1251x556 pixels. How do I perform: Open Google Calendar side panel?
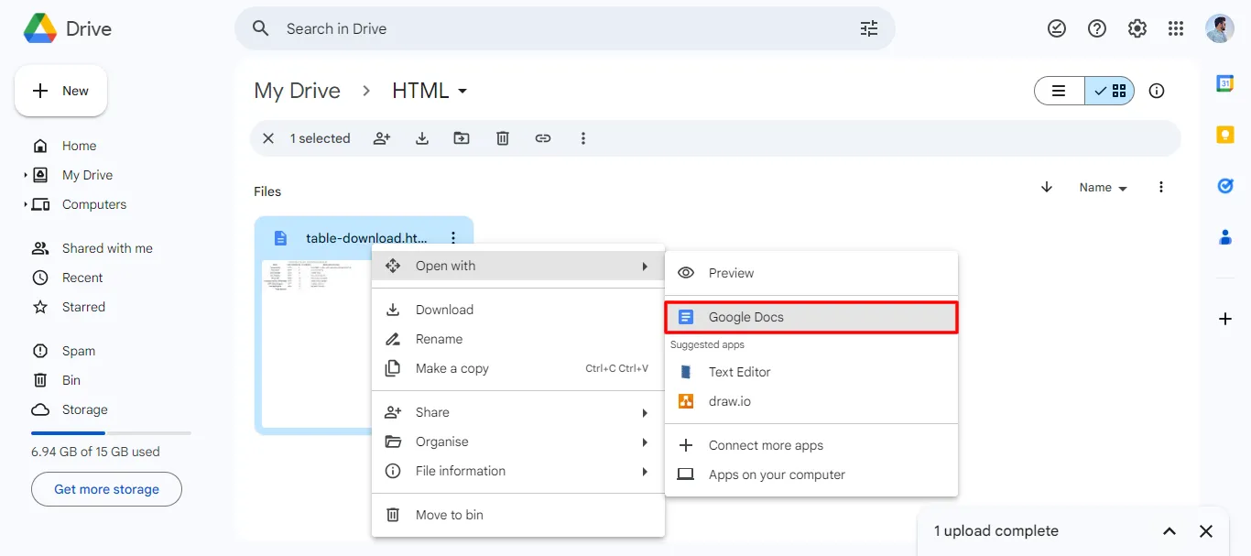[1224, 83]
